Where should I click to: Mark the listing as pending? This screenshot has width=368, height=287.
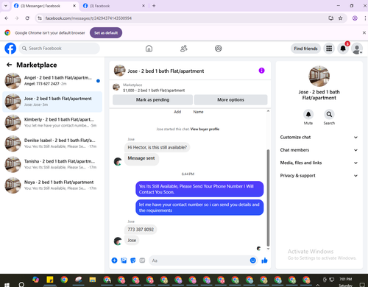pyautogui.click(x=152, y=99)
